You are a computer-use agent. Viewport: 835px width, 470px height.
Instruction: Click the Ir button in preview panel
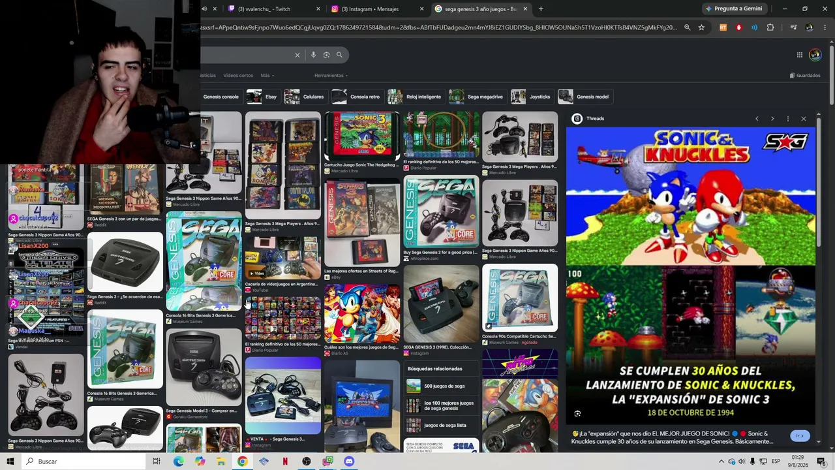click(x=800, y=435)
